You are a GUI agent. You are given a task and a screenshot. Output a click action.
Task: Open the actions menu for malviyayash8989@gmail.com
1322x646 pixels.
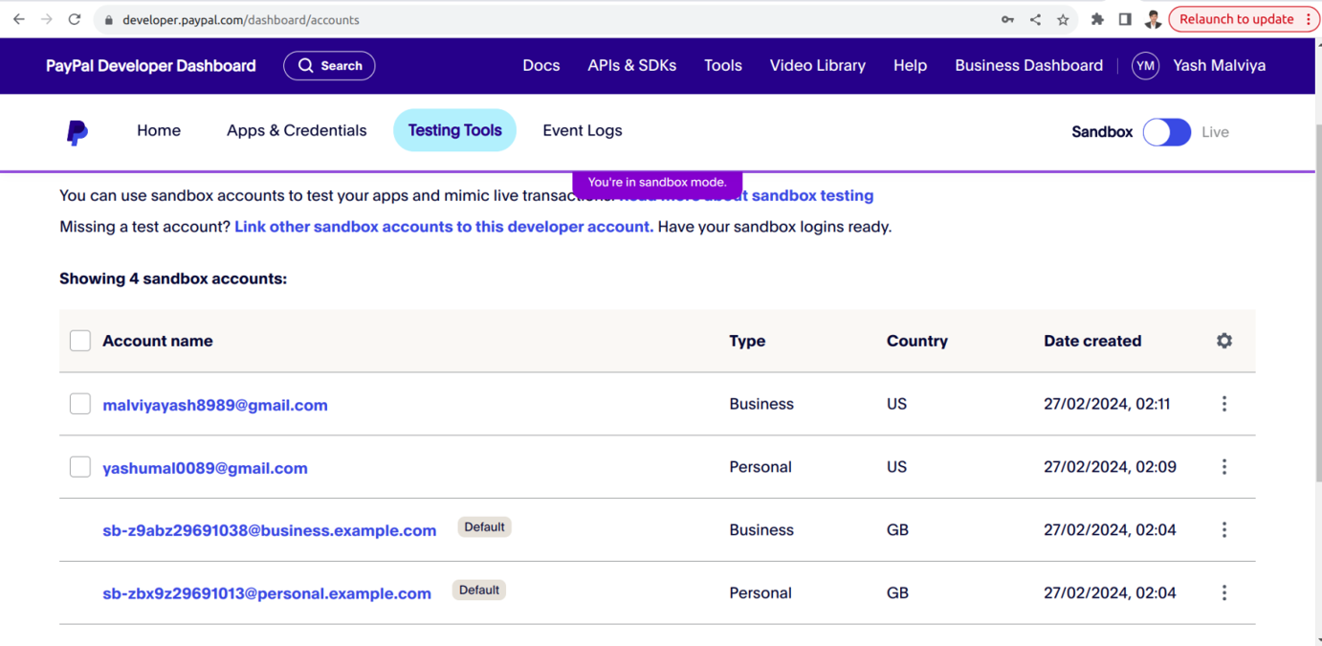point(1223,403)
